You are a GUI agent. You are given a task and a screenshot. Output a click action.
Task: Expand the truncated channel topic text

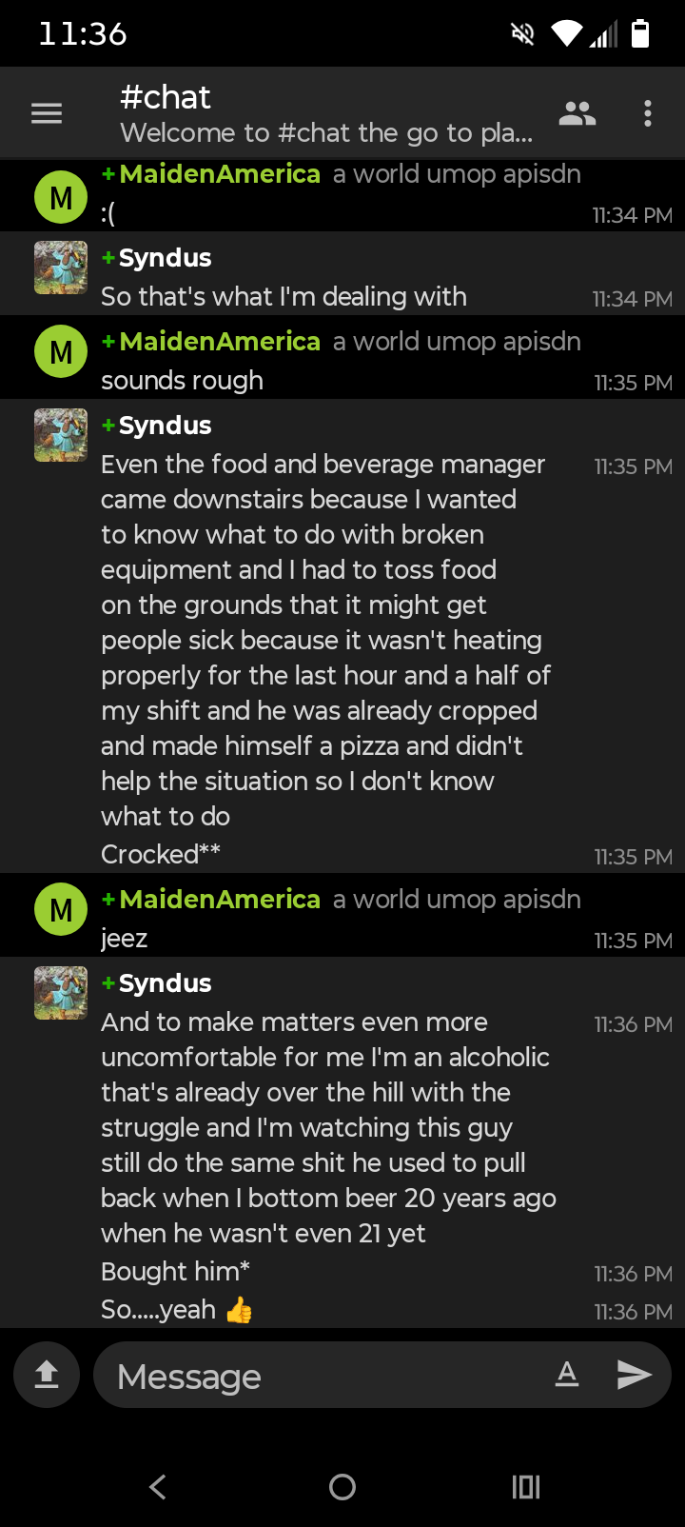pos(326,132)
